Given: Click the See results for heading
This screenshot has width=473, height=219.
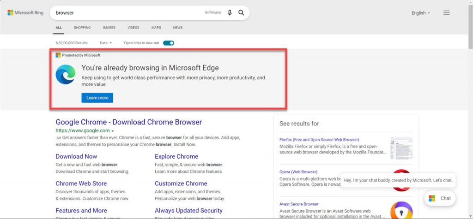Looking at the screenshot, I should click(299, 124).
